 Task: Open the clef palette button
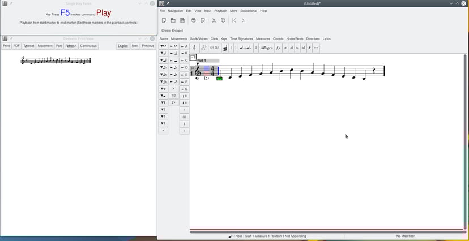click(194, 48)
